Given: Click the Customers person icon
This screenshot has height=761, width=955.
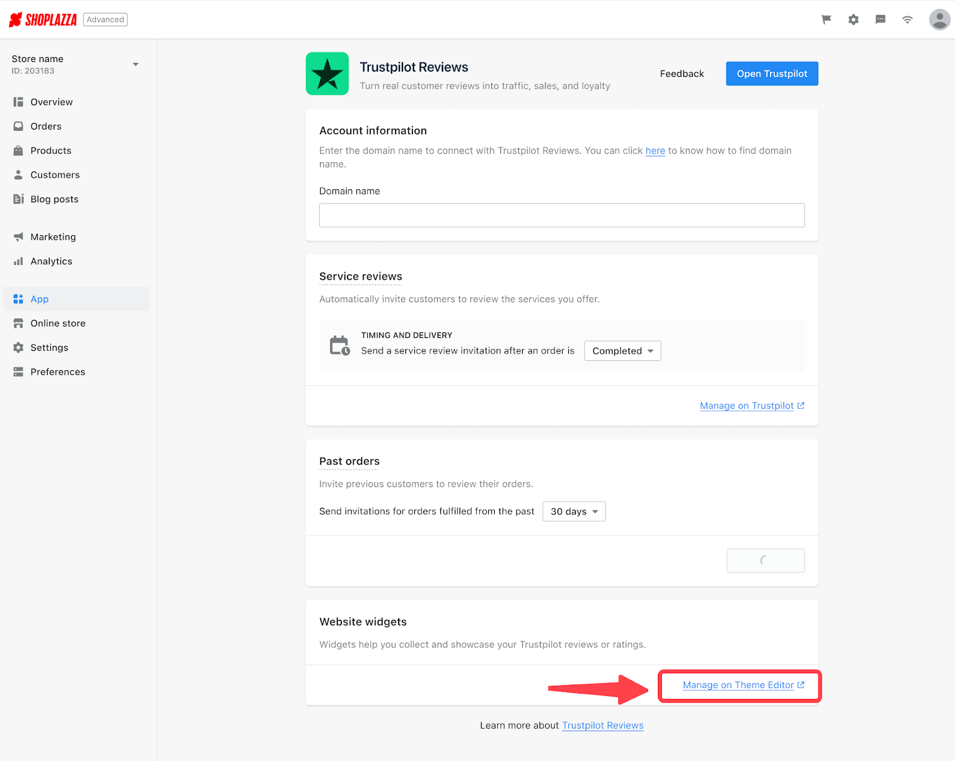Looking at the screenshot, I should click(19, 175).
